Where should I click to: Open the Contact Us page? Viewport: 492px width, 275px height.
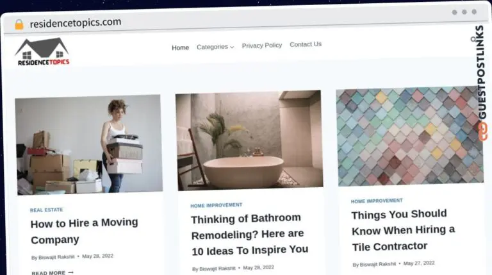pos(306,44)
